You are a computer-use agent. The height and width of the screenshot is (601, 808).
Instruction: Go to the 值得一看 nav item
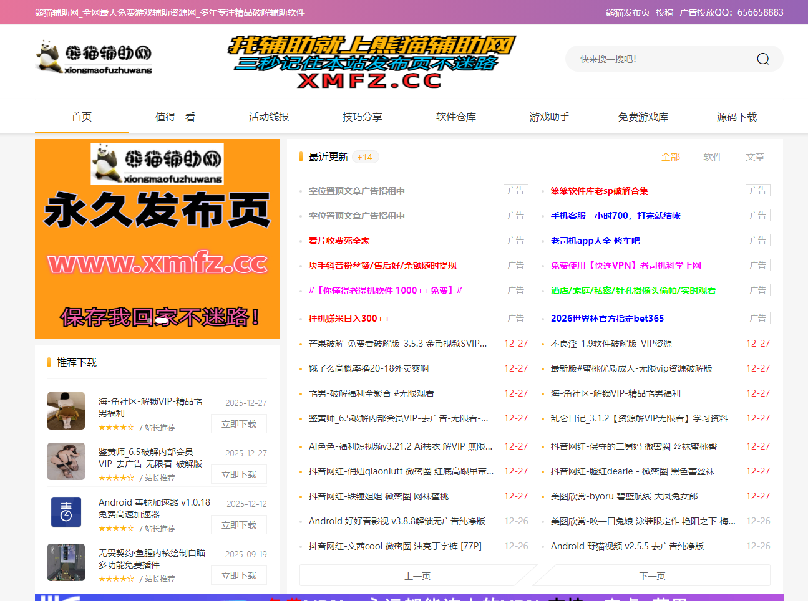175,116
